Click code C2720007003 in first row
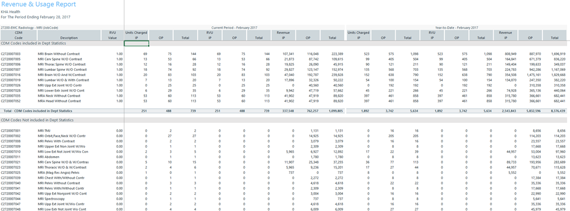The width and height of the screenshot is (570, 211). [11, 54]
